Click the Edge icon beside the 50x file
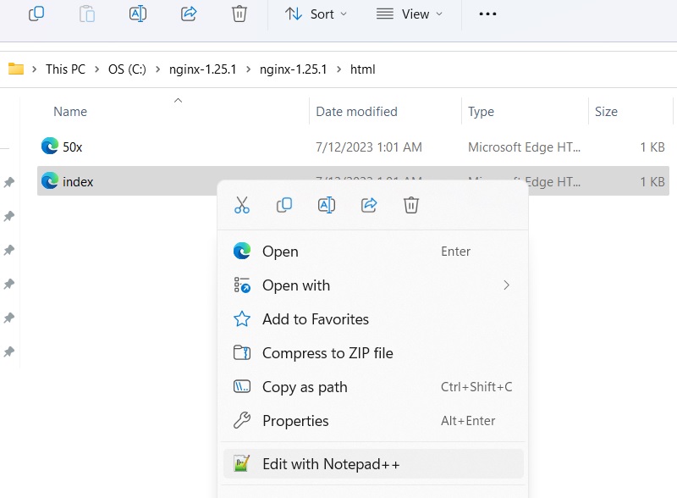The height and width of the screenshot is (498, 677). point(48,146)
